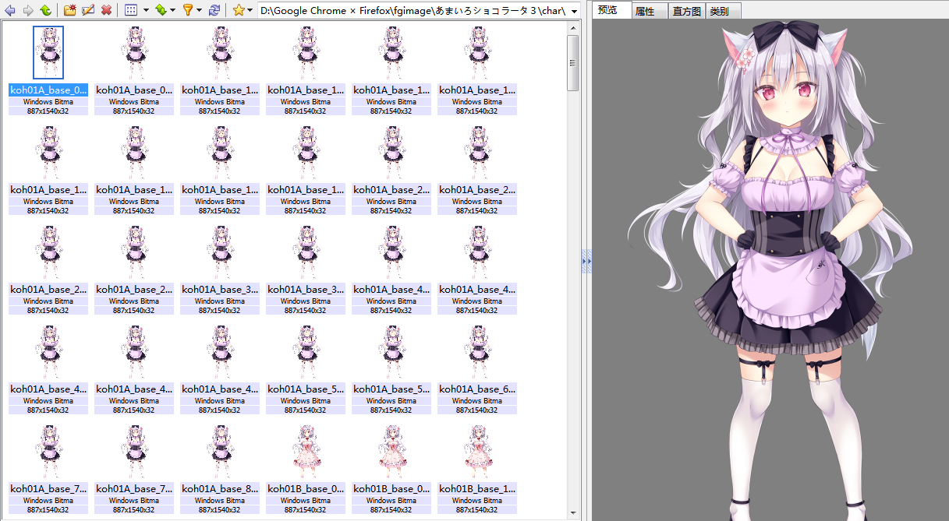The height and width of the screenshot is (521, 949).
Task: Click the green sort arrows icon
Action: 161,10
